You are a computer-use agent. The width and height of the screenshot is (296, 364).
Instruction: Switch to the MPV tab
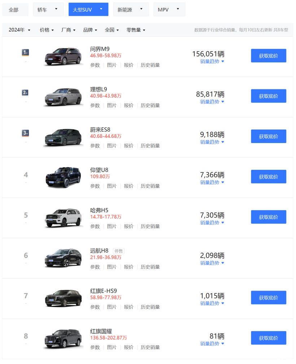tap(169, 10)
